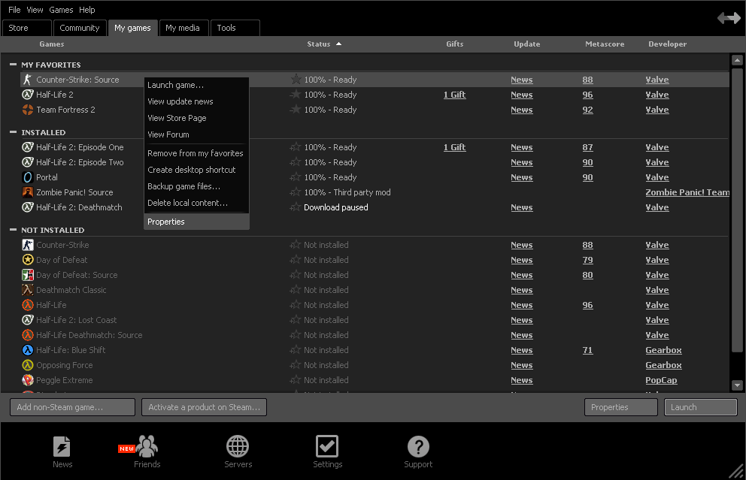The width and height of the screenshot is (746, 480).
Task: Click the window resize grip corner
Action: (737, 471)
